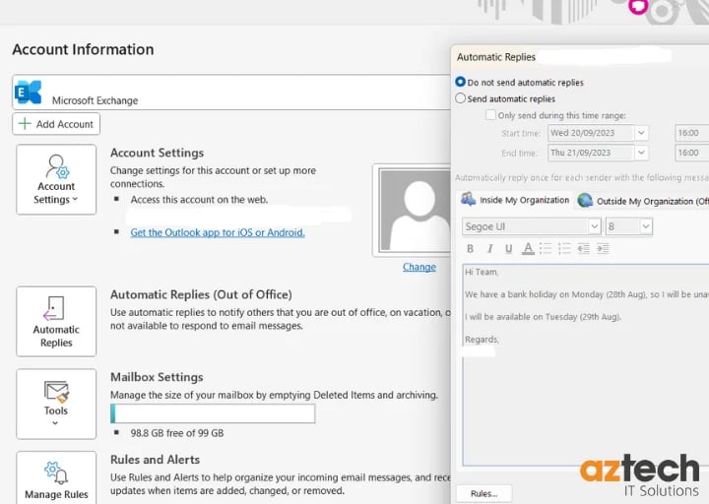709x504 pixels.
Task: Click the Outside My Organization globe icon
Action: [x=585, y=200]
